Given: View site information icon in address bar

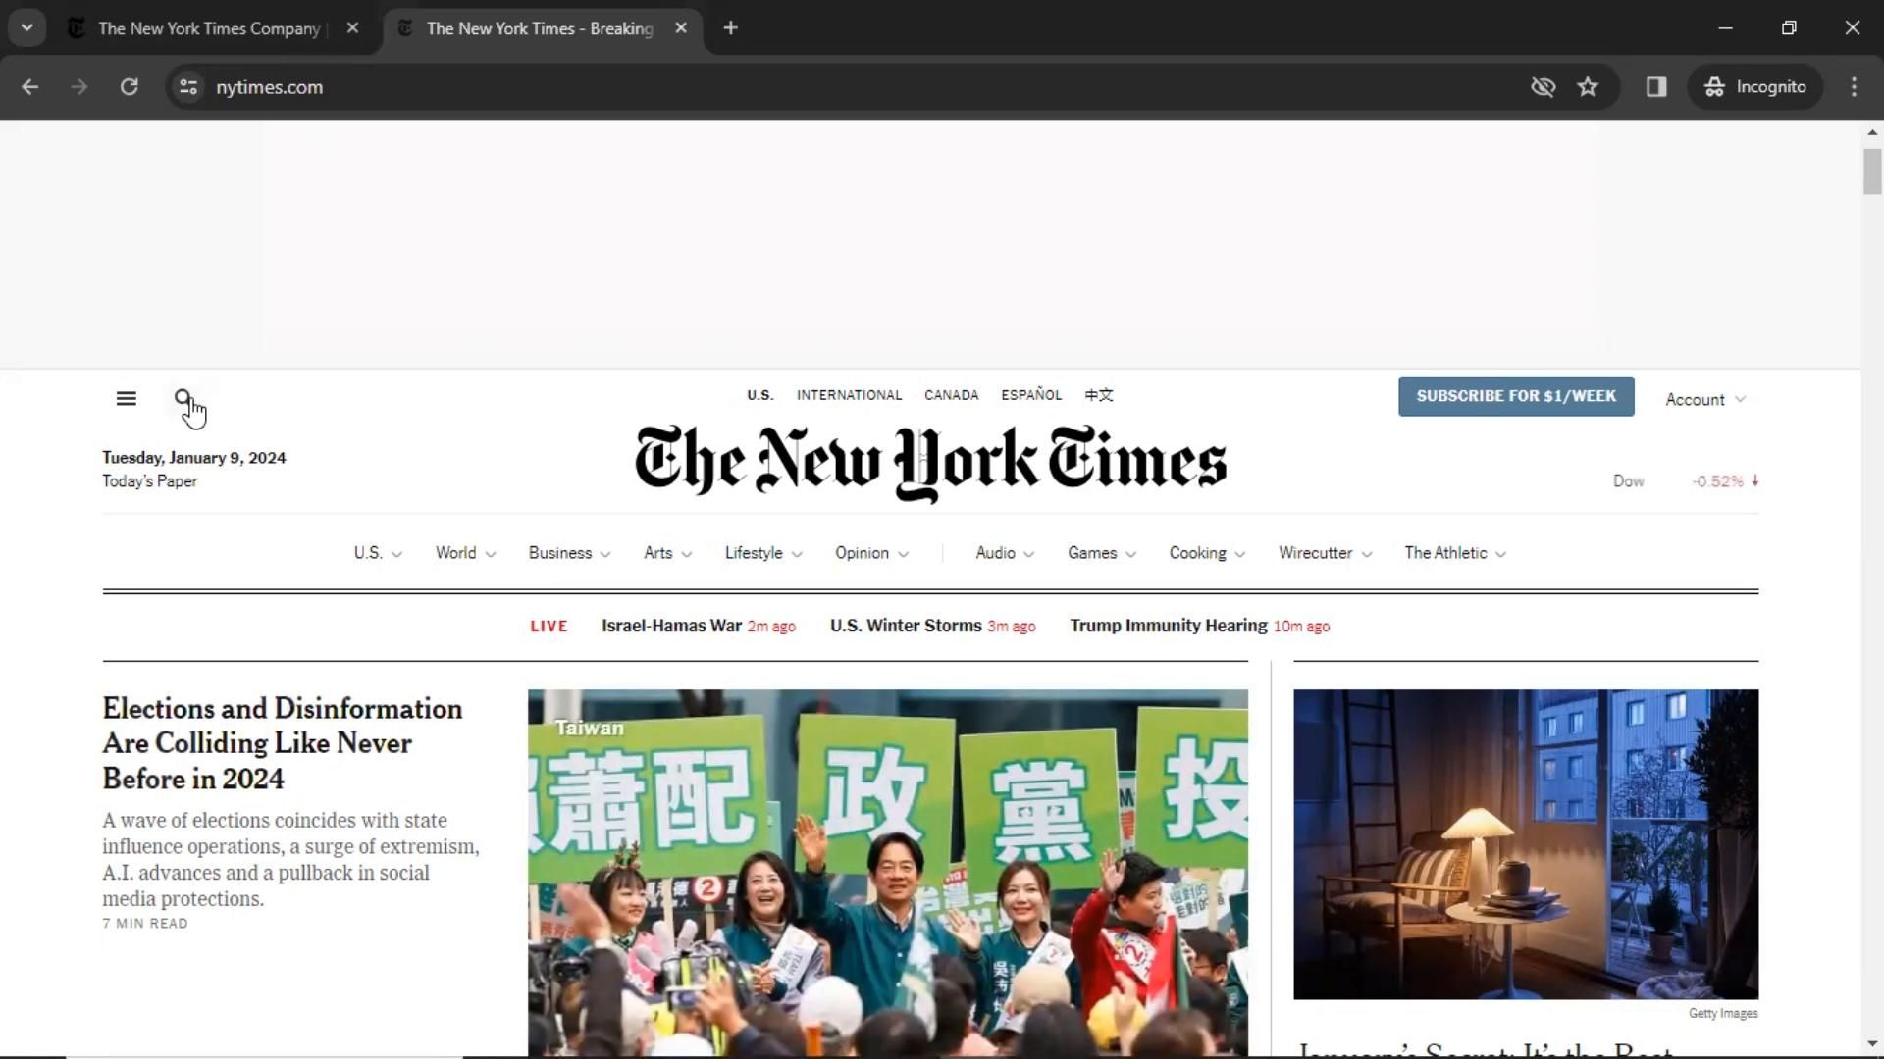Looking at the screenshot, I should (x=188, y=87).
